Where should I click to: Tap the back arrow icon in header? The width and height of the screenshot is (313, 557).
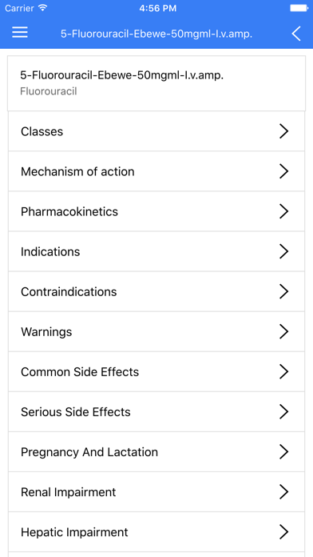[x=296, y=34]
